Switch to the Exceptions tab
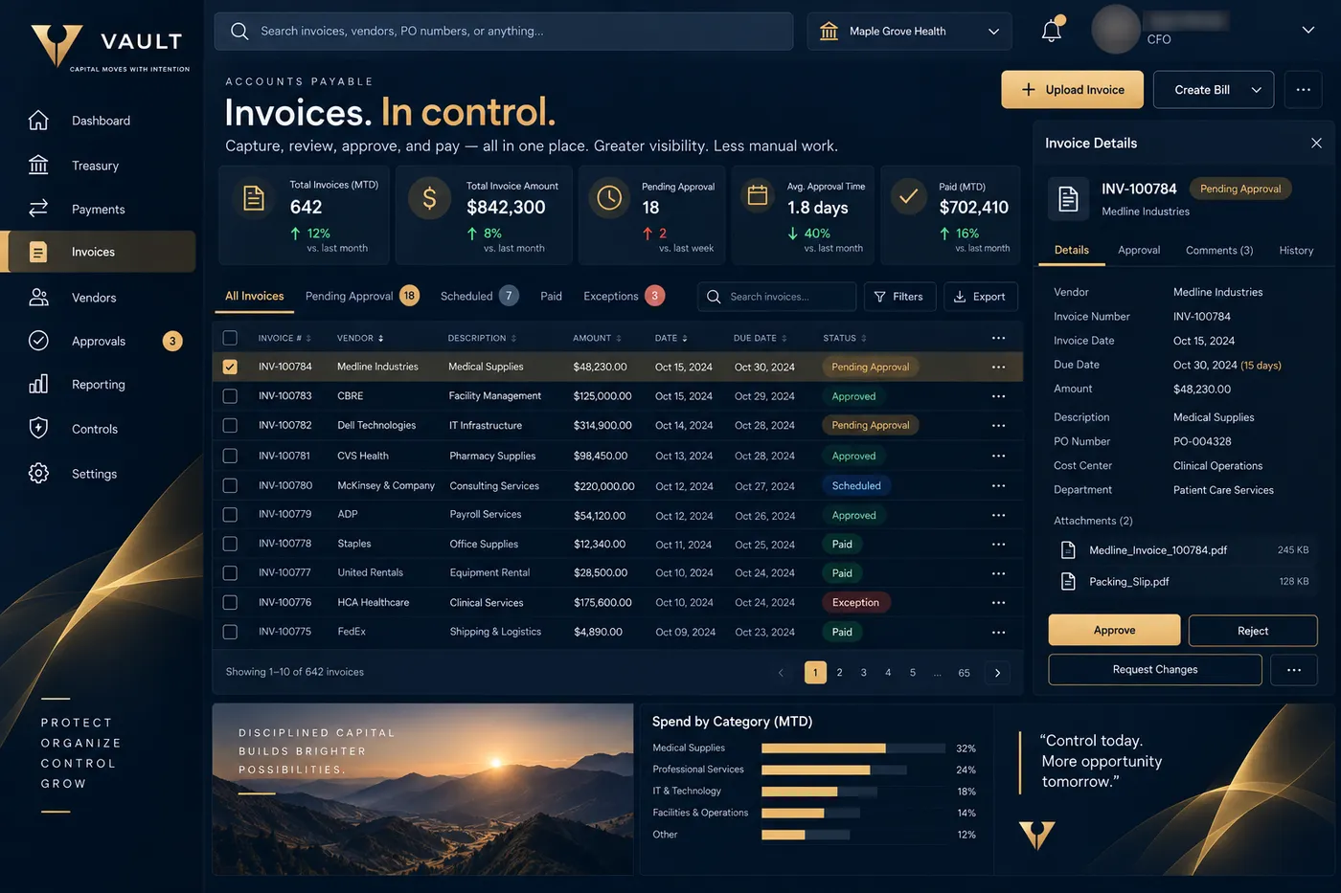 click(624, 296)
